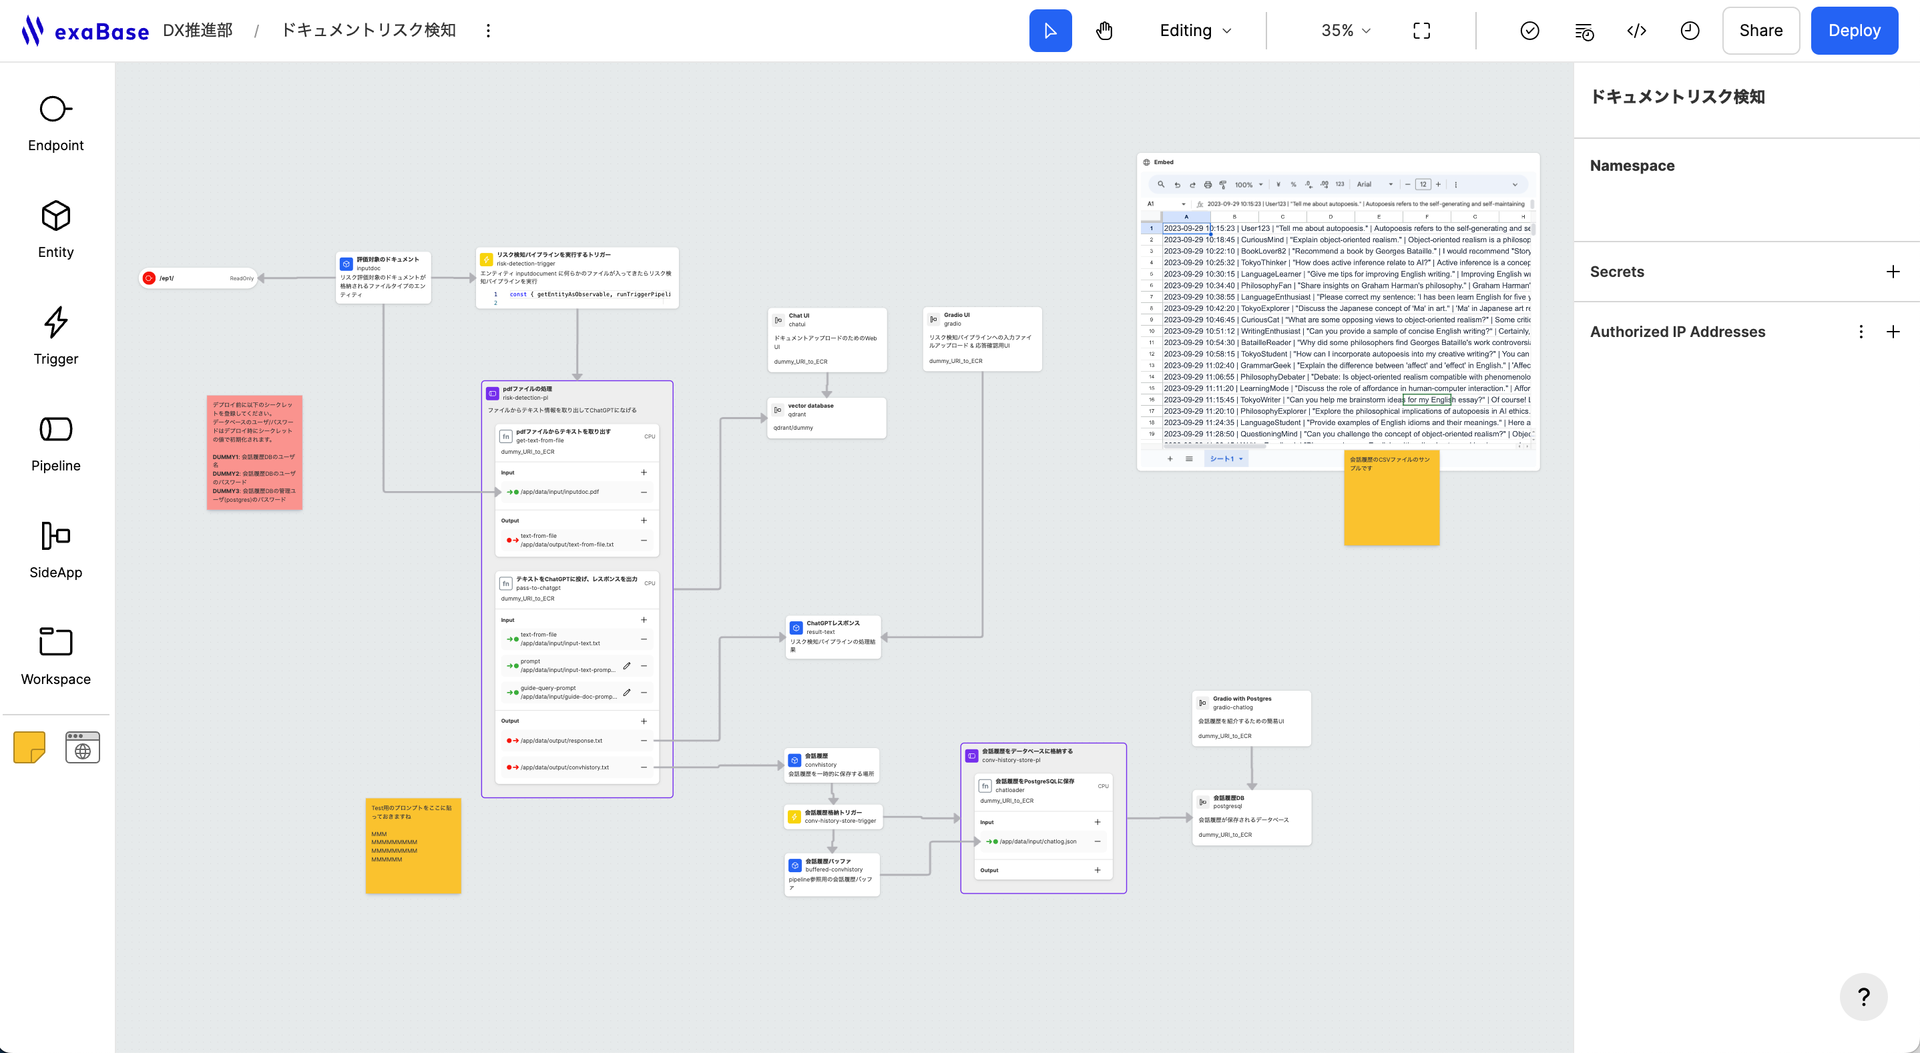Click the Deploy button
The width and height of the screenshot is (1920, 1053).
click(1854, 31)
